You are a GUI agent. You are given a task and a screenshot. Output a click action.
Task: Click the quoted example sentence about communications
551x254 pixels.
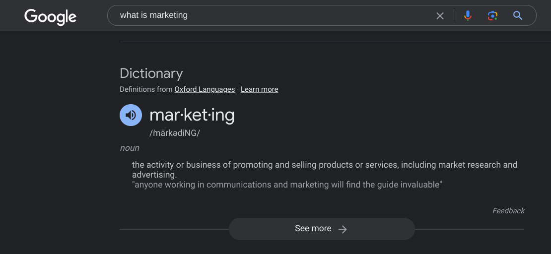pyautogui.click(x=287, y=185)
